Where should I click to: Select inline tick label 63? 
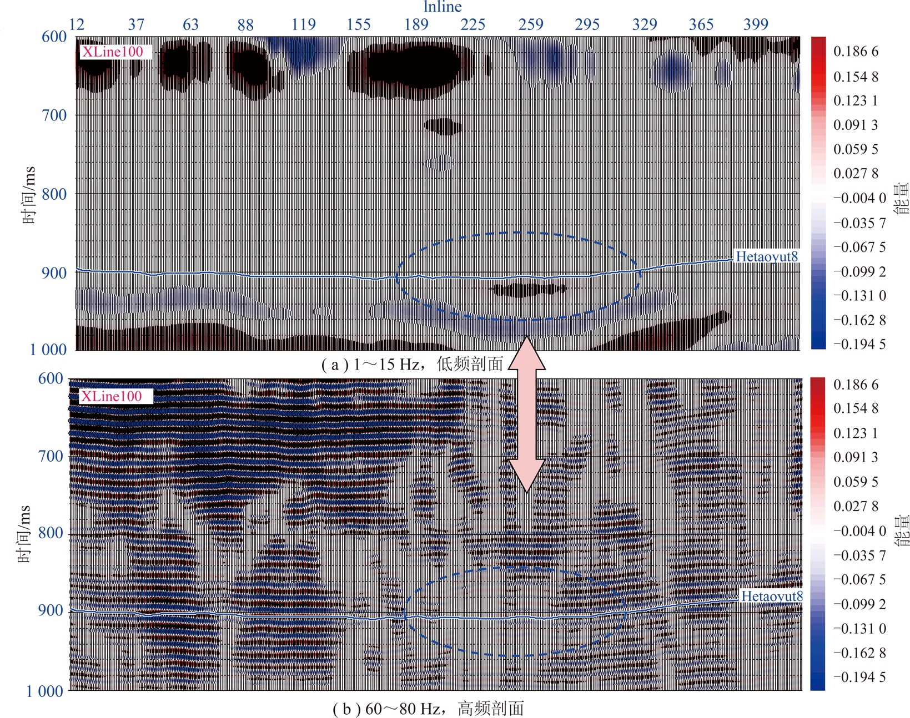(x=190, y=24)
